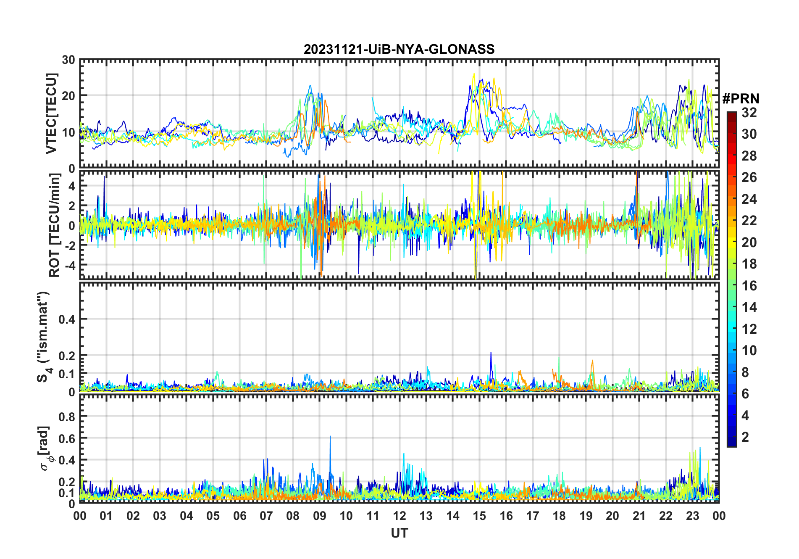Click x-axis tick label 09
This screenshot has height=559, width=799.
point(319,516)
